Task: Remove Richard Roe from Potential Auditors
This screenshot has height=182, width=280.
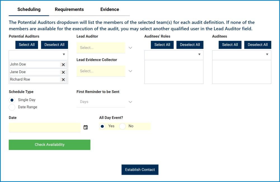Action: tap(63, 79)
